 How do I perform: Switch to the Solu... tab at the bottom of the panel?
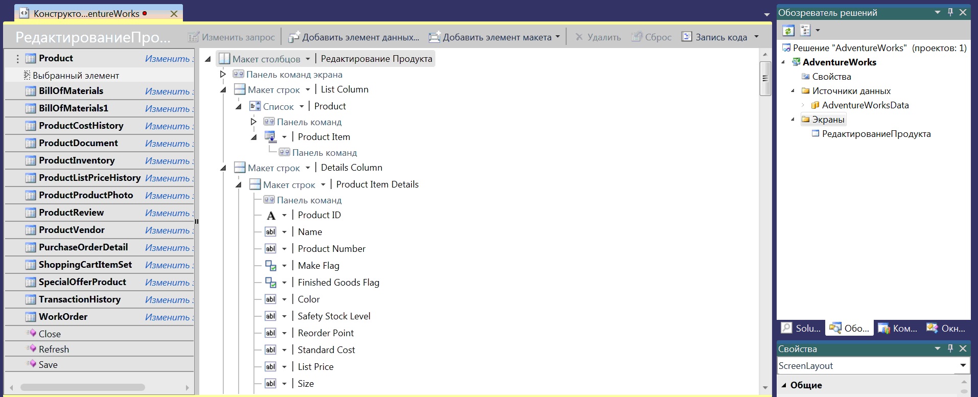coord(801,329)
